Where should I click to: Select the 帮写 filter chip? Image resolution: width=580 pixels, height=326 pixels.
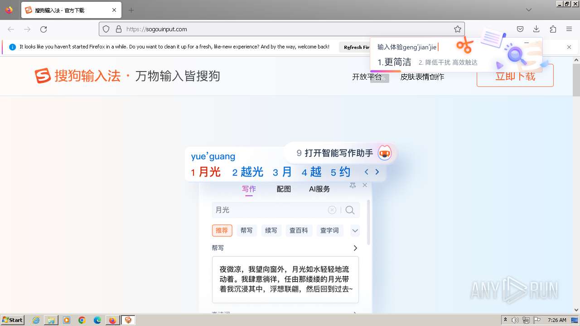coord(246,230)
